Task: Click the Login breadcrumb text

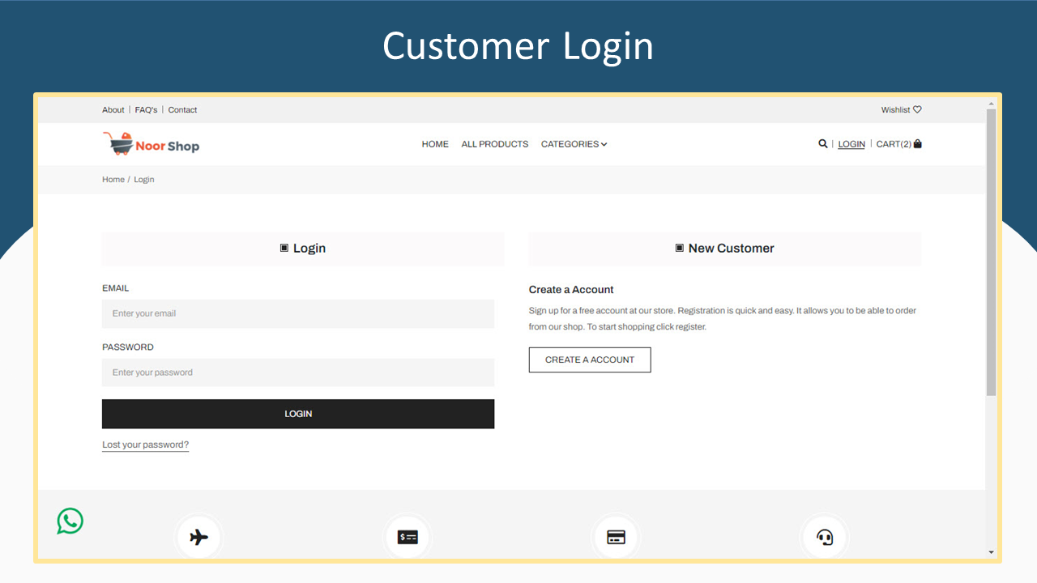Action: (144, 180)
